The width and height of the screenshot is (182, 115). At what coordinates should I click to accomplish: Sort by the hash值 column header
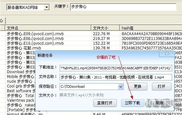point(151,28)
